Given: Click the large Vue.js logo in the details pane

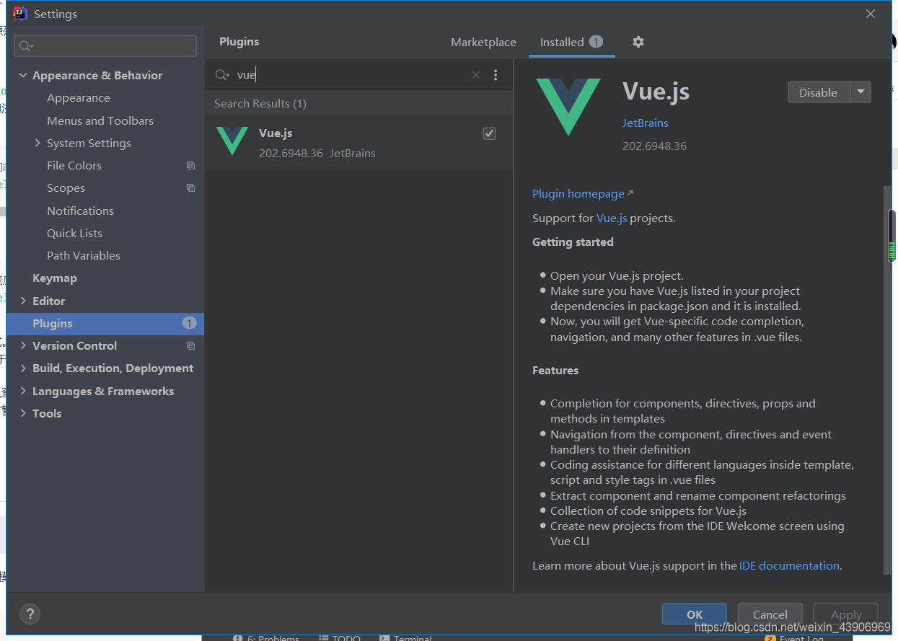Looking at the screenshot, I should pyautogui.click(x=568, y=107).
